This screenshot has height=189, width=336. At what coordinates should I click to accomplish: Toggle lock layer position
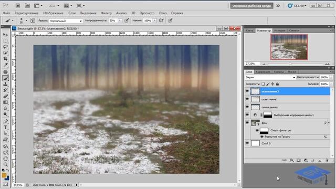click(x=272, y=84)
